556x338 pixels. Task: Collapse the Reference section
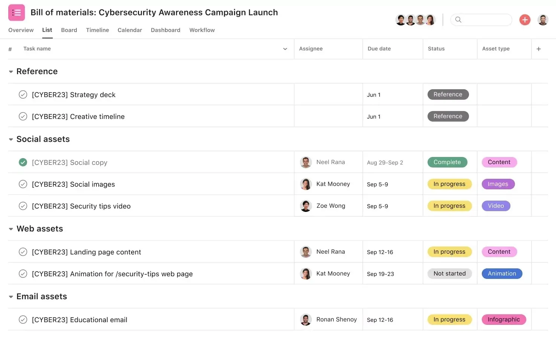click(x=11, y=72)
